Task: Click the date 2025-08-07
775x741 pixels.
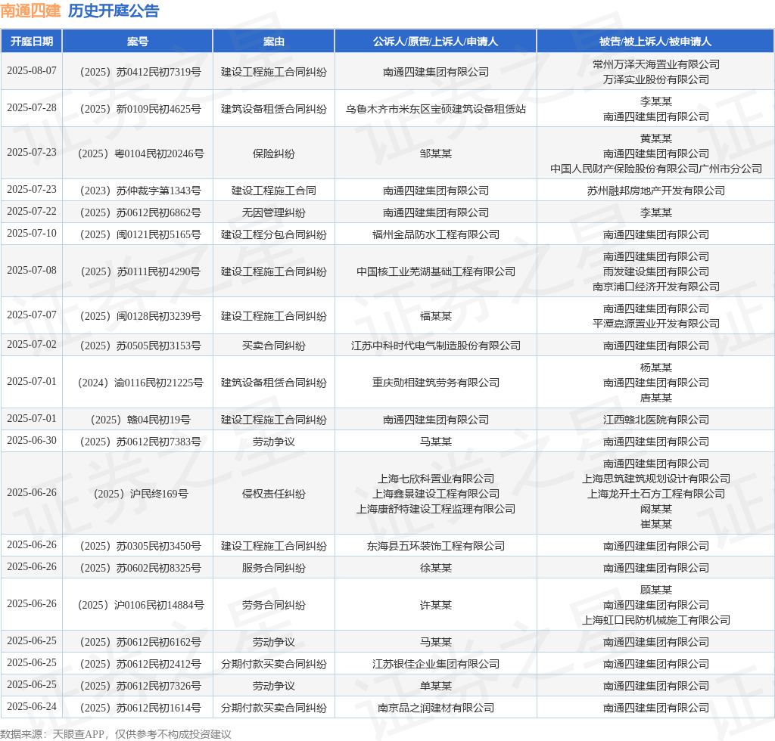Action: pyautogui.click(x=32, y=70)
